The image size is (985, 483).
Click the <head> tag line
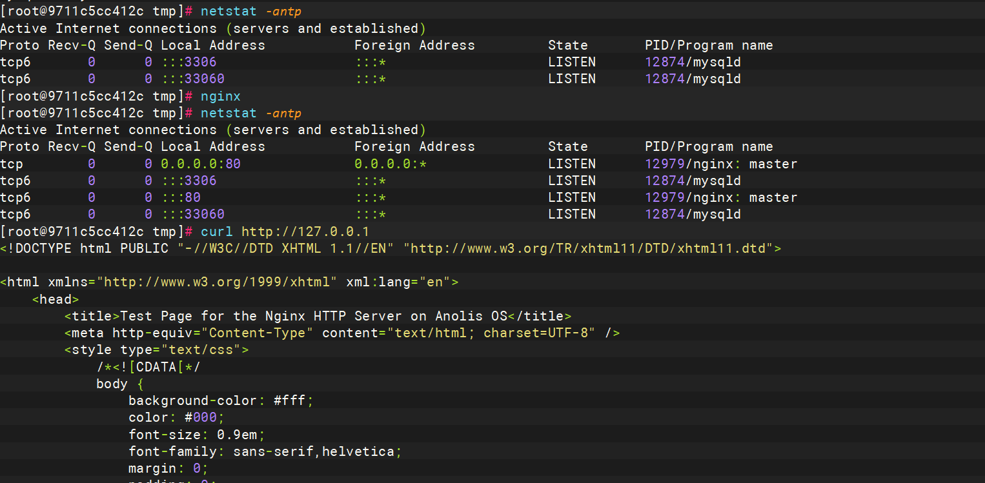pyautogui.click(x=56, y=299)
